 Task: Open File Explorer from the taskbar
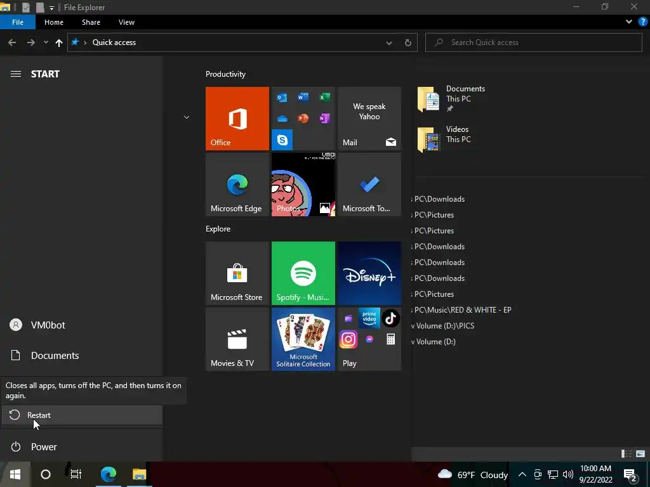pos(139,474)
